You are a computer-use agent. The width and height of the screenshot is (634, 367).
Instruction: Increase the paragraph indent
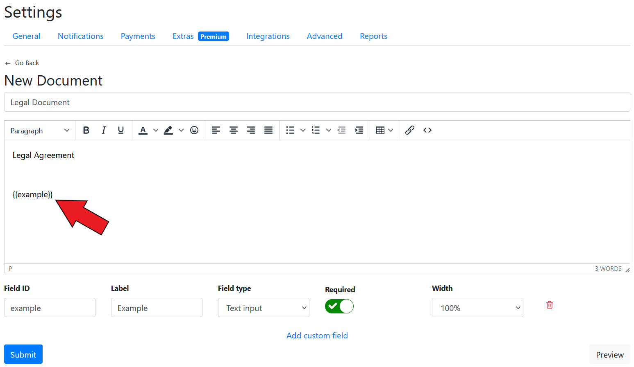click(359, 130)
